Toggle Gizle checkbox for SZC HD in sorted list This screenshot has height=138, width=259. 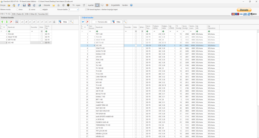42,43
